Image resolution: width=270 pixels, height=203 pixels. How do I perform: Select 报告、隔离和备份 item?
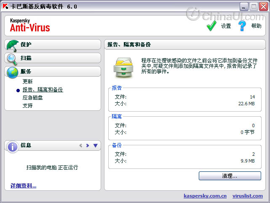(x=43, y=90)
